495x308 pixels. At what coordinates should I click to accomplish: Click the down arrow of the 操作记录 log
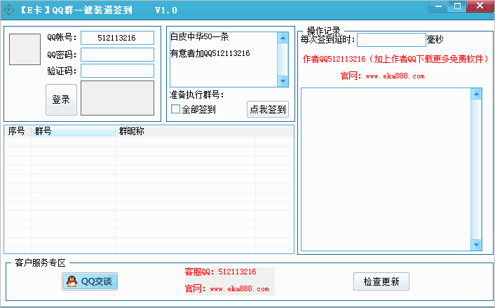[x=476, y=244]
